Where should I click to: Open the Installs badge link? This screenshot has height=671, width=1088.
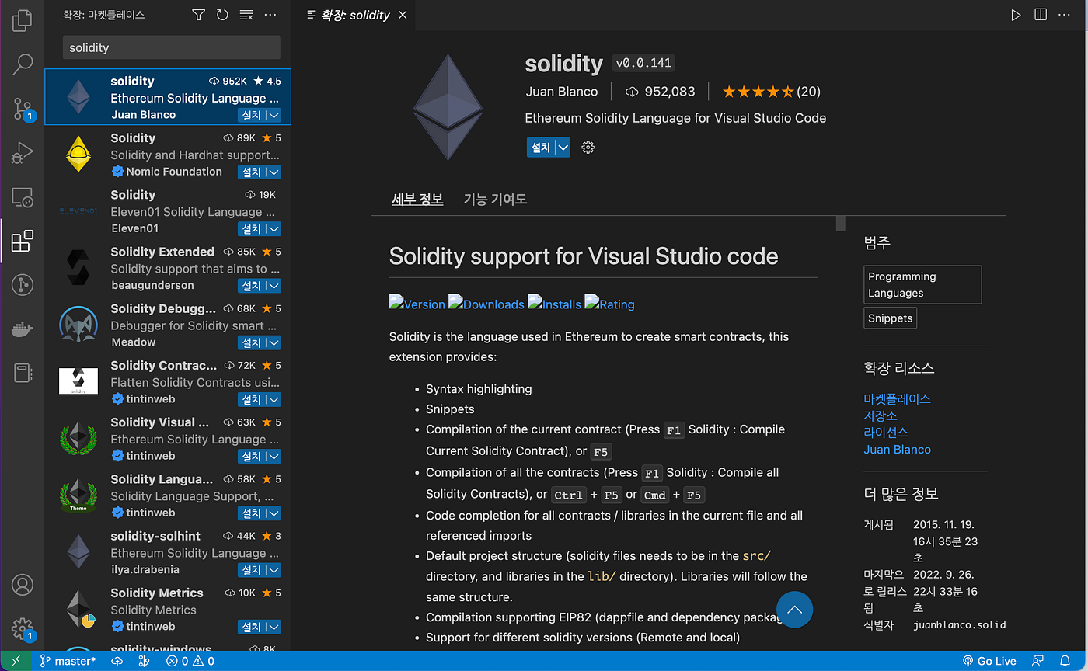554,304
